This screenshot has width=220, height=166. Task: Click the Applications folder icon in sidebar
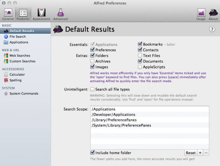pos(6,42)
